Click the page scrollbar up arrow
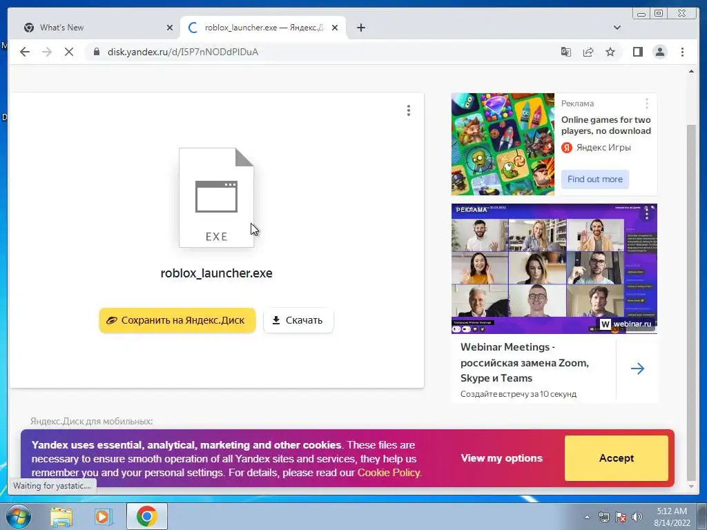This screenshot has height=530, width=707. click(691, 72)
